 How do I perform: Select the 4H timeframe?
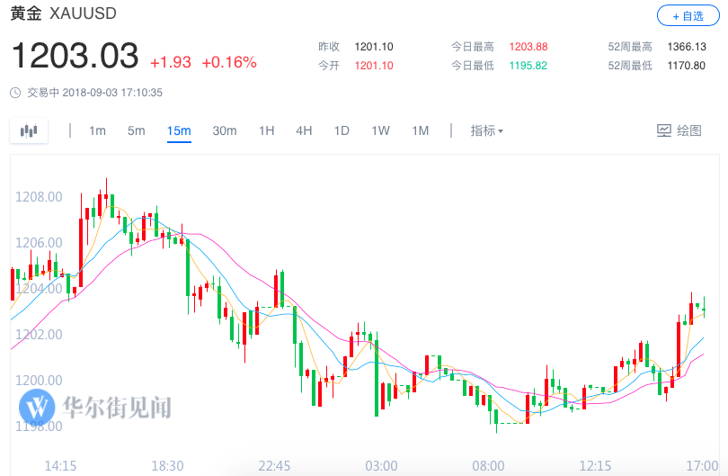coord(304,130)
